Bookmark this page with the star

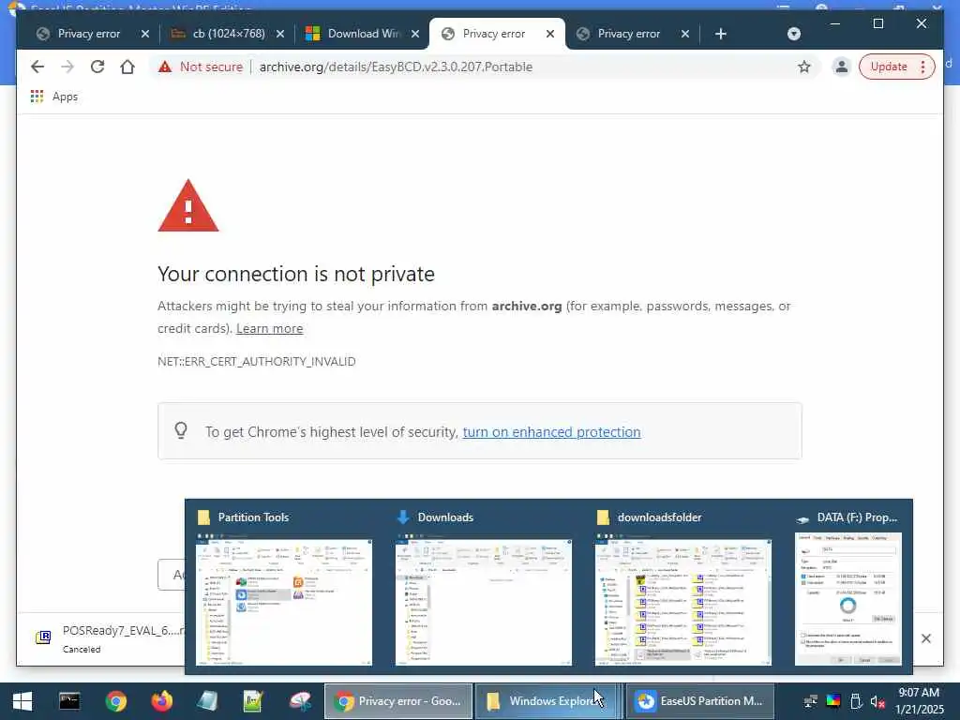[x=803, y=67]
